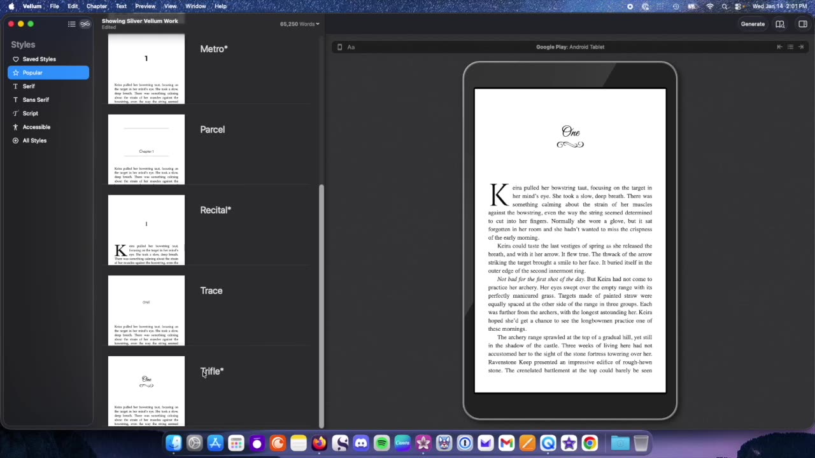Screen dimensions: 815x458
Task: Select the Popular styles category
Action: click(x=48, y=73)
